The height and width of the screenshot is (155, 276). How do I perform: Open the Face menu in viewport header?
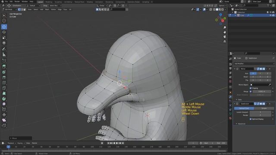65,9
